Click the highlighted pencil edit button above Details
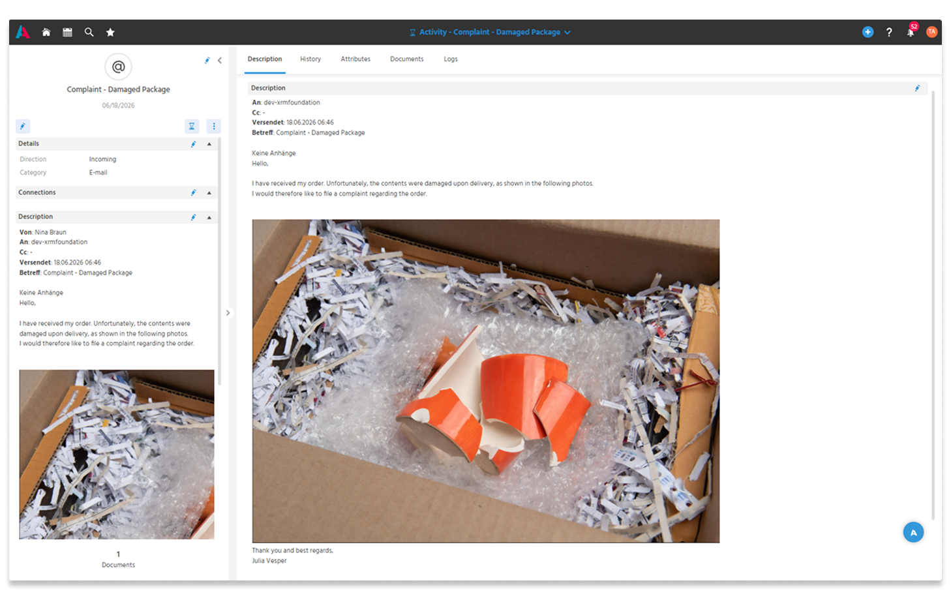 click(x=23, y=126)
